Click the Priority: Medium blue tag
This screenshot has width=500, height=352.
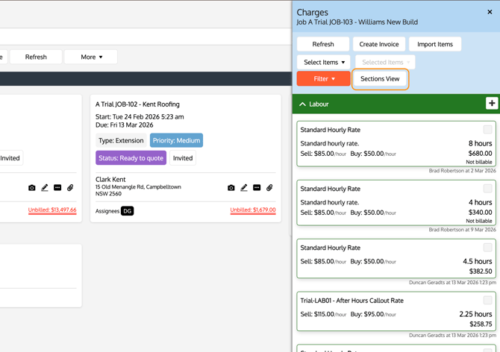tap(176, 140)
